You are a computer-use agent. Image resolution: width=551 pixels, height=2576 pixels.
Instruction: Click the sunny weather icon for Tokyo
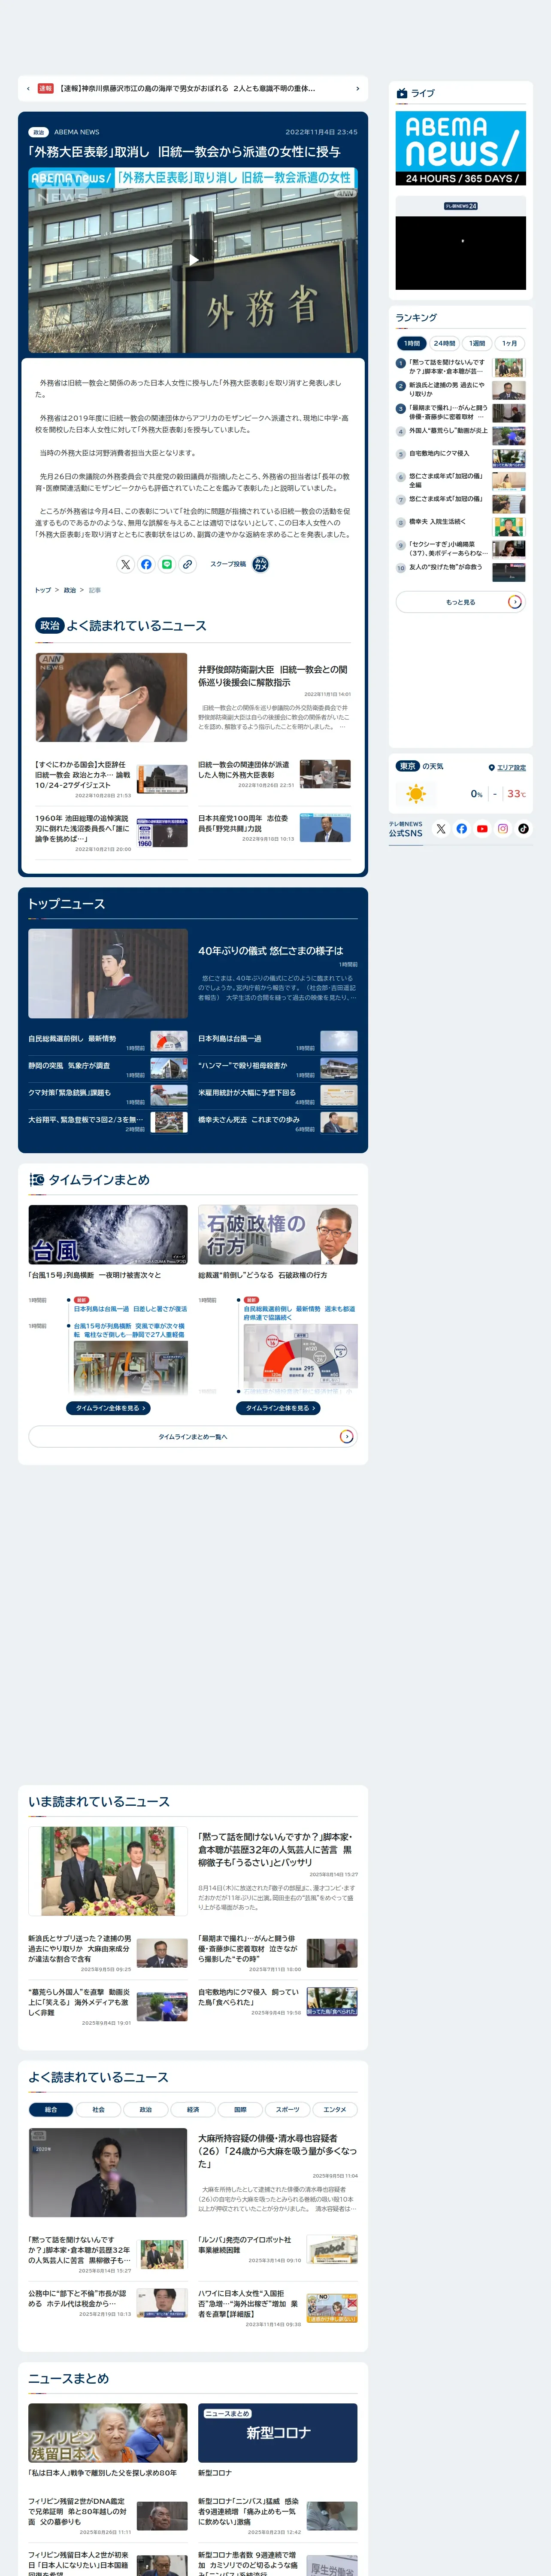point(416,794)
